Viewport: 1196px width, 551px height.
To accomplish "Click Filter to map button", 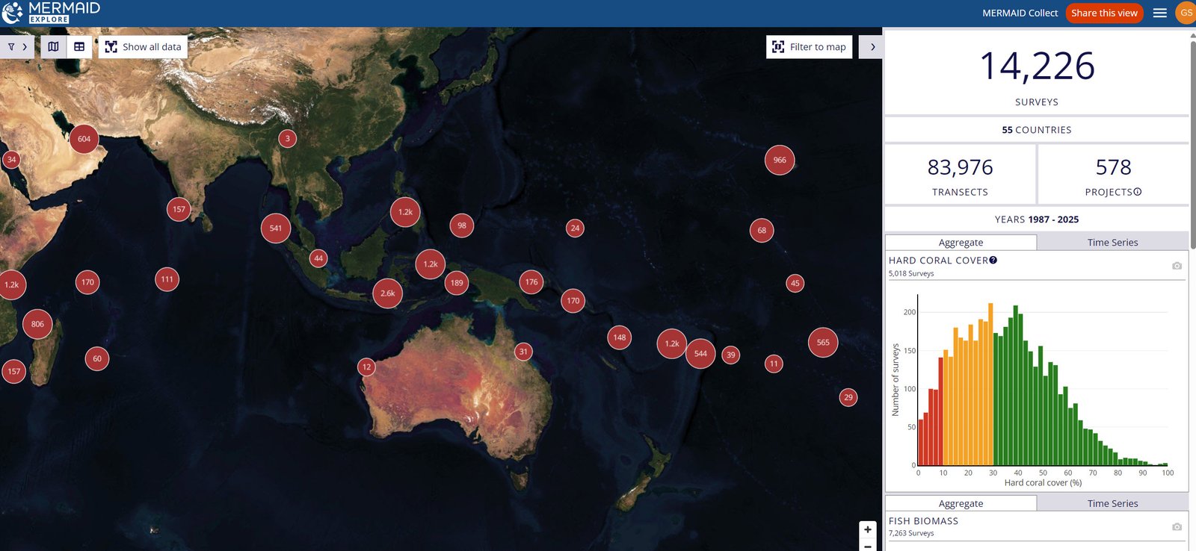I will tap(809, 46).
